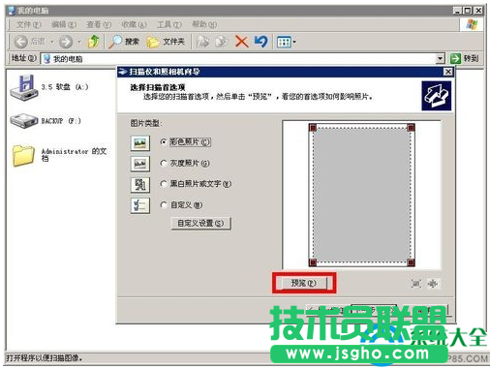490x369 pixels.
Task: Select the Color picture (彩色照片) radio button
Action: point(164,142)
